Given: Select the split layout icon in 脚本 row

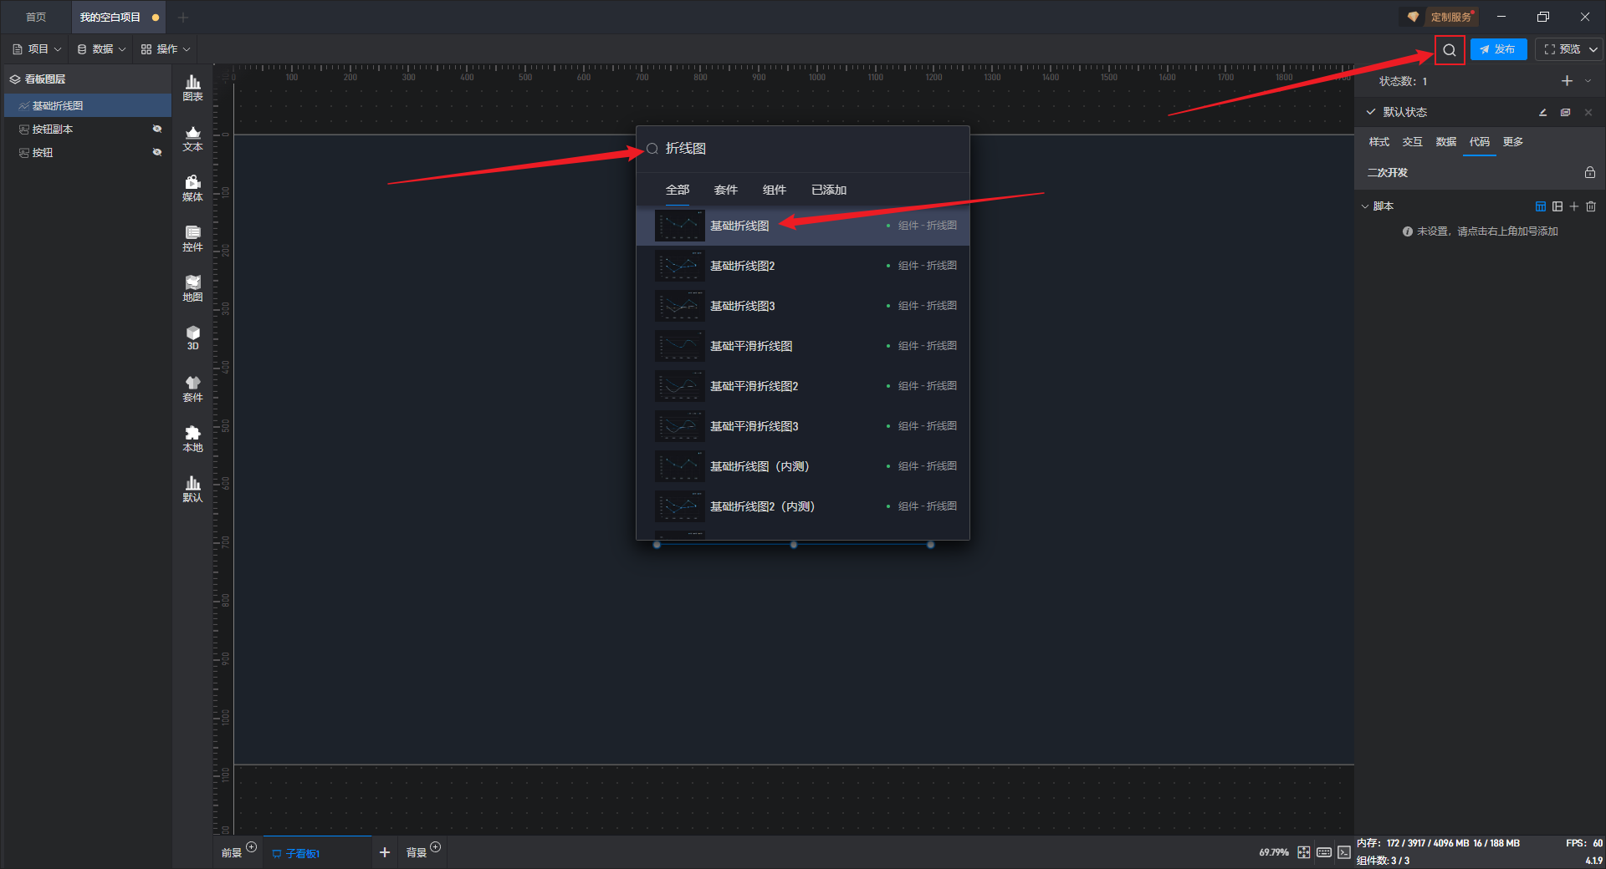Looking at the screenshot, I should [x=1557, y=206].
